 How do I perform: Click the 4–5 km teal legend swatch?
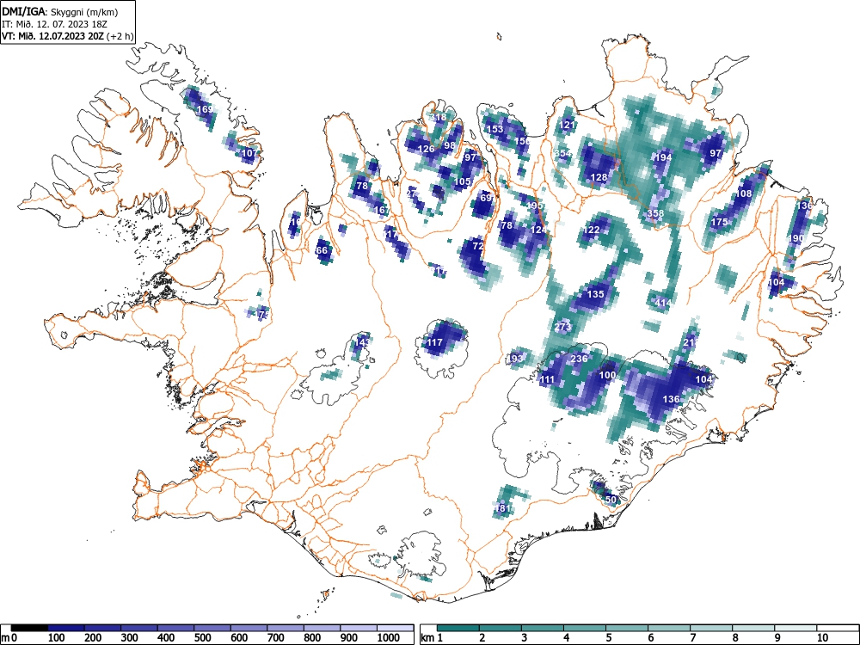pos(585,628)
